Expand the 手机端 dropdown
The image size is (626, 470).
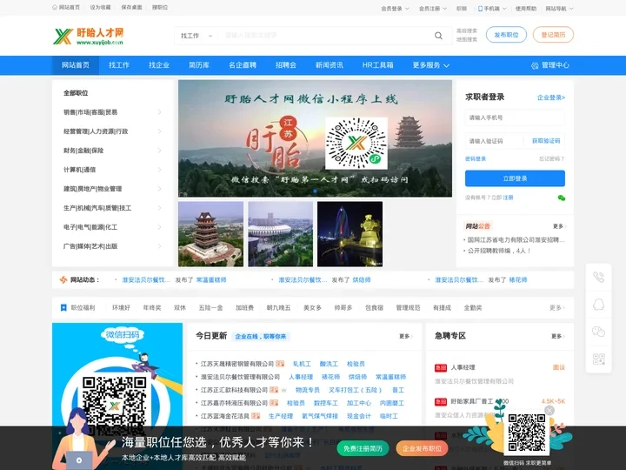[x=492, y=9]
